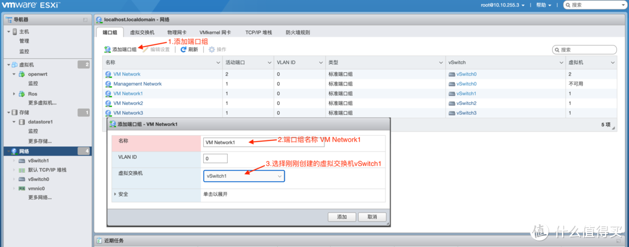
Task: Click the vmnic0 network card icon
Action: (x=22, y=189)
